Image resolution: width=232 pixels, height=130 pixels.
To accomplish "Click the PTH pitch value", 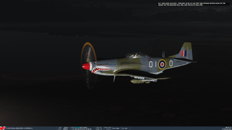I will 99,127.
